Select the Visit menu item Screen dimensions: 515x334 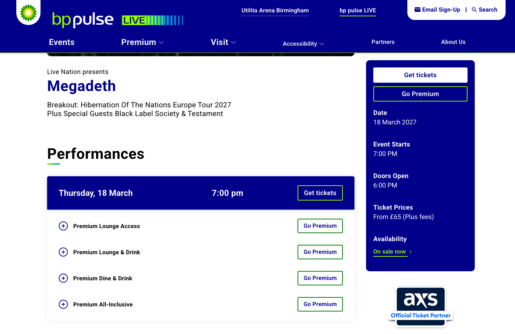pyautogui.click(x=219, y=42)
